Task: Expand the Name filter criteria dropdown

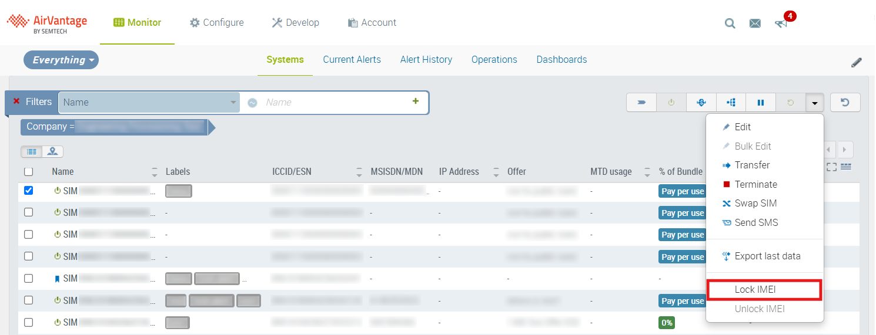Action: tap(232, 102)
